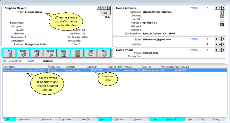Click the Dial phone button
This screenshot has width=230, height=123.
click(91, 53)
